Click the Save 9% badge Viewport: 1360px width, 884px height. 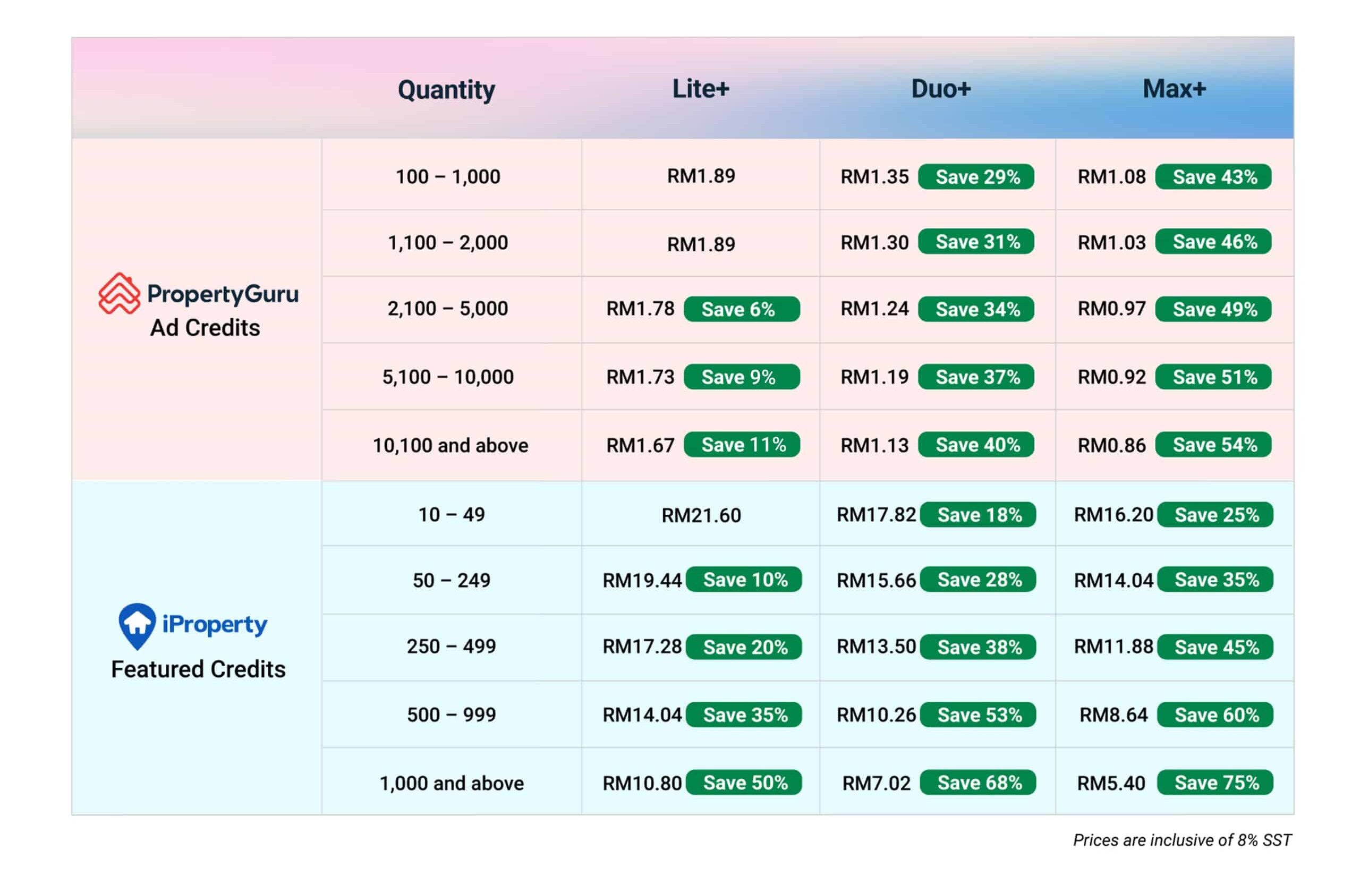click(x=742, y=377)
